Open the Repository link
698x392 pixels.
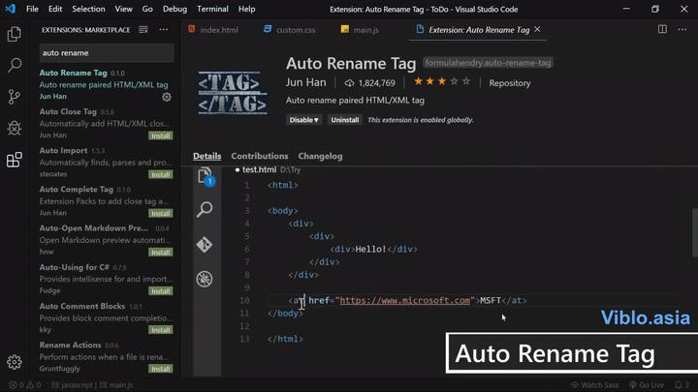coord(509,83)
